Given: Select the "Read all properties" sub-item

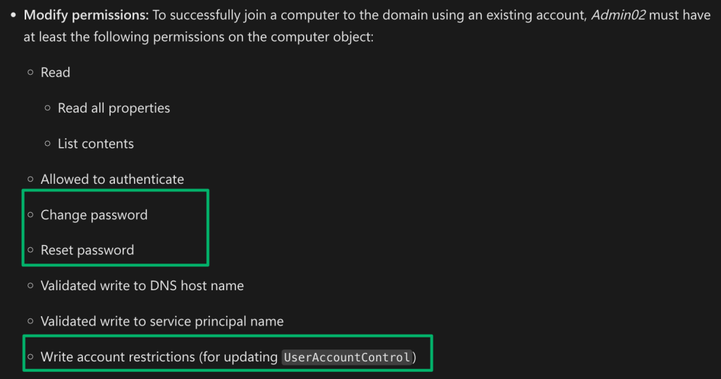Looking at the screenshot, I should [x=113, y=108].
